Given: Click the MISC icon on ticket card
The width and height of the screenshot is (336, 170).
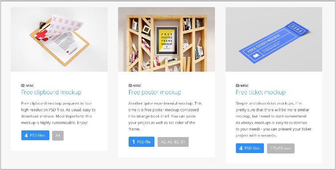Looking at the screenshot, I should (238, 85).
